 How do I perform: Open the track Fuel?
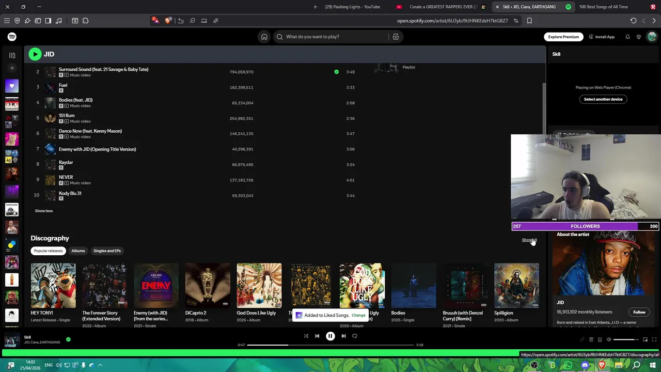pyautogui.click(x=63, y=85)
